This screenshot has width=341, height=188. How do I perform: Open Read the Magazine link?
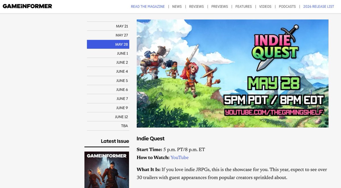[x=148, y=7]
